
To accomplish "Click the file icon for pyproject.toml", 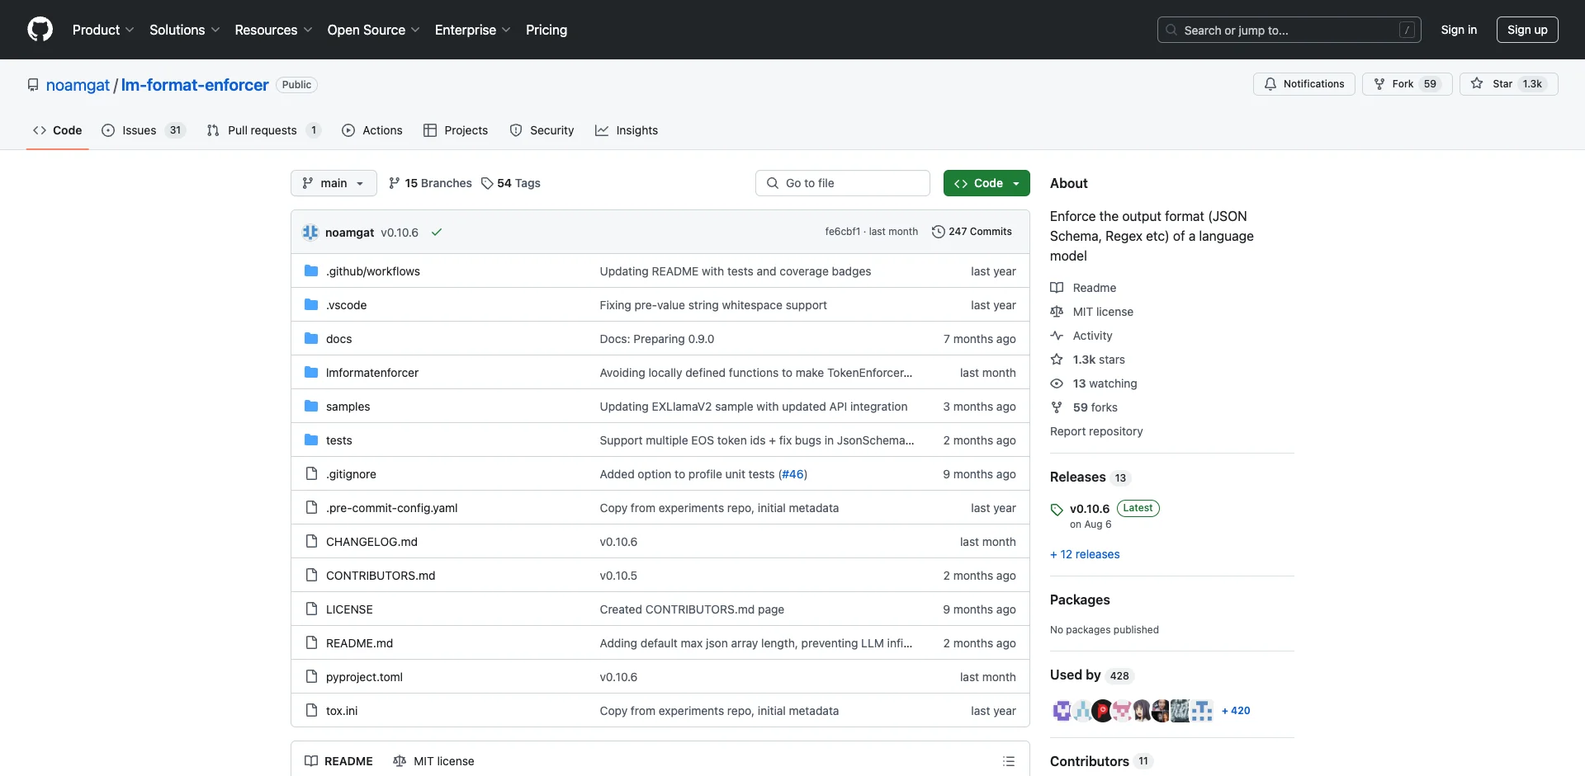I will coord(311,676).
